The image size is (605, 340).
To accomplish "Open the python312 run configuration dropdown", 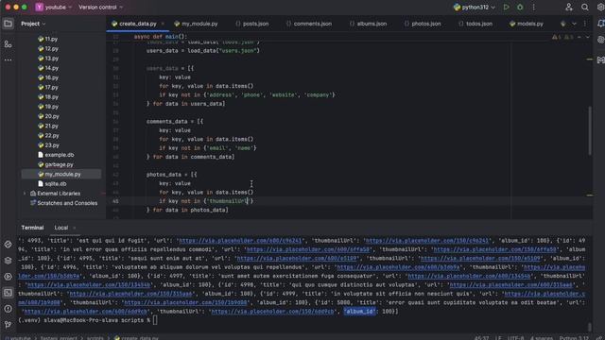I will tap(475, 7).
